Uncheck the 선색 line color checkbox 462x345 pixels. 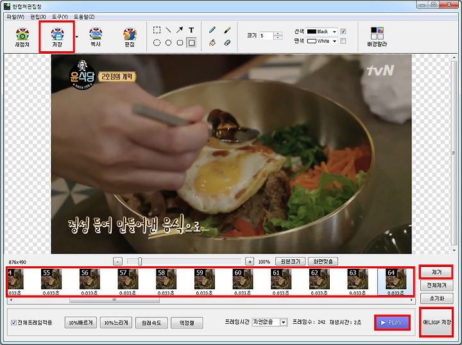(343, 31)
